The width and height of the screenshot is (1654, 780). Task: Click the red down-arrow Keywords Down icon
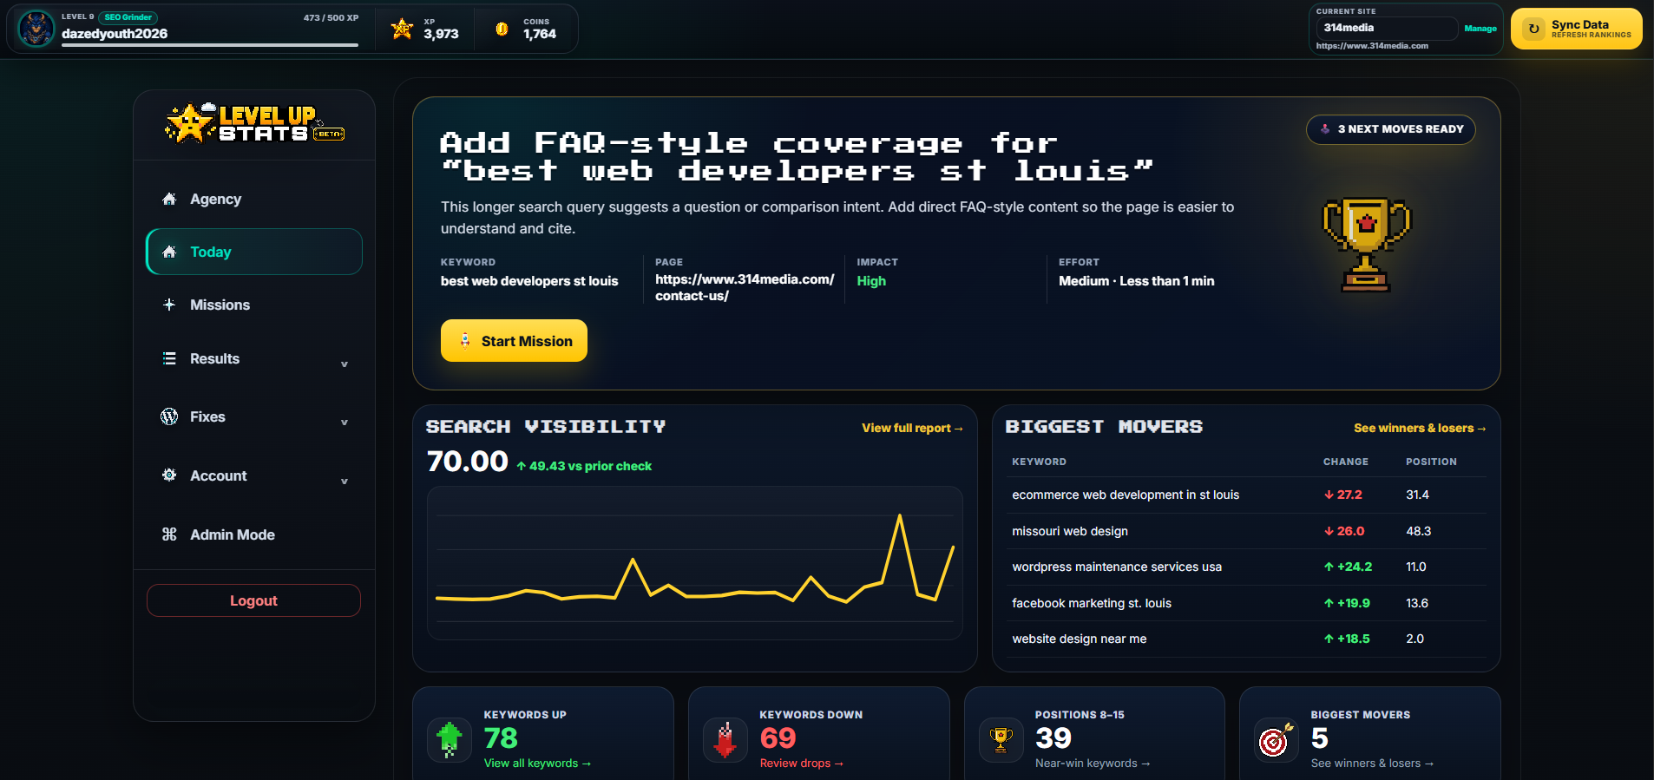725,740
